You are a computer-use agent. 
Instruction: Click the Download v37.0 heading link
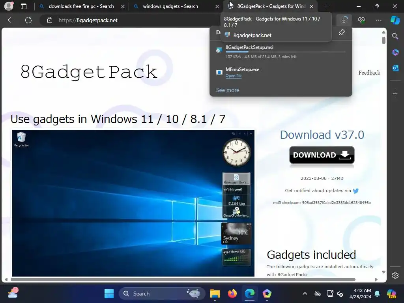click(322, 135)
